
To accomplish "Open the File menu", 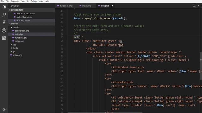I will pos(2,1).
